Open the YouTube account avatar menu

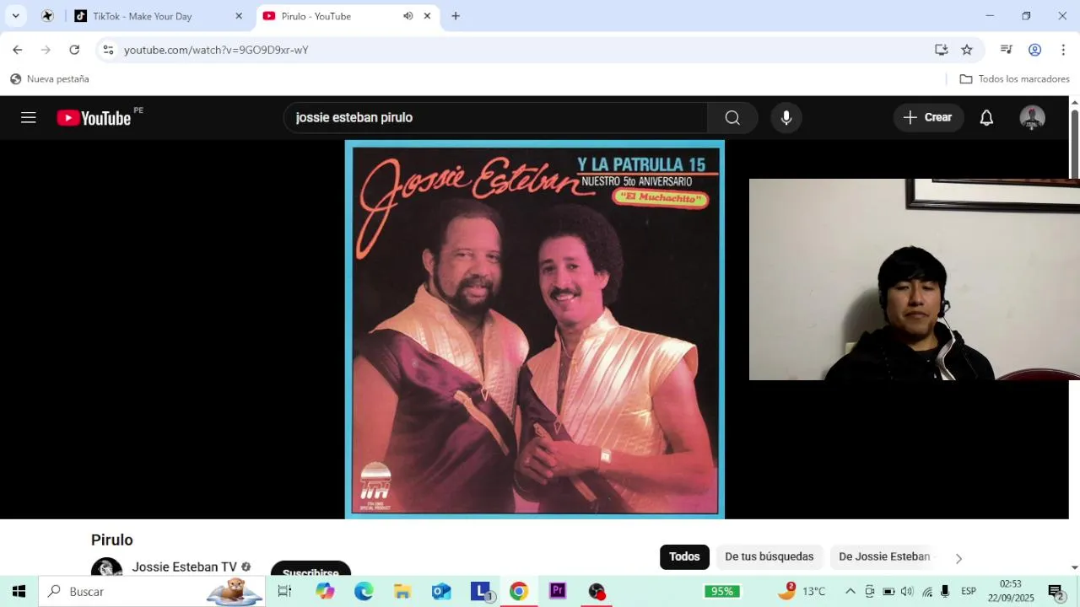click(x=1032, y=118)
